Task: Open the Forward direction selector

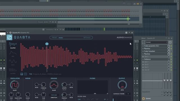Action: click(54, 95)
